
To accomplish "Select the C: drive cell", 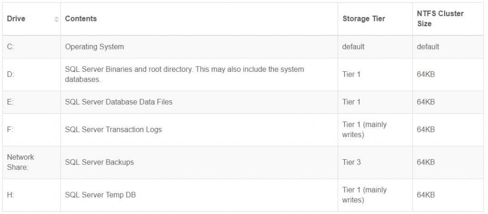I will click(11, 47).
